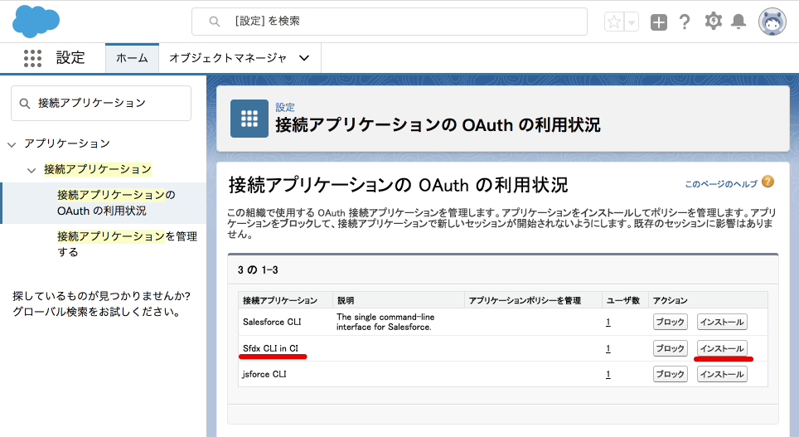The image size is (799, 437).
Task: Switch to the ホーム tab
Action: pyautogui.click(x=132, y=58)
